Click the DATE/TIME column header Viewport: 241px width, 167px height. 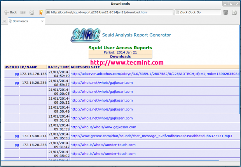[59, 67]
